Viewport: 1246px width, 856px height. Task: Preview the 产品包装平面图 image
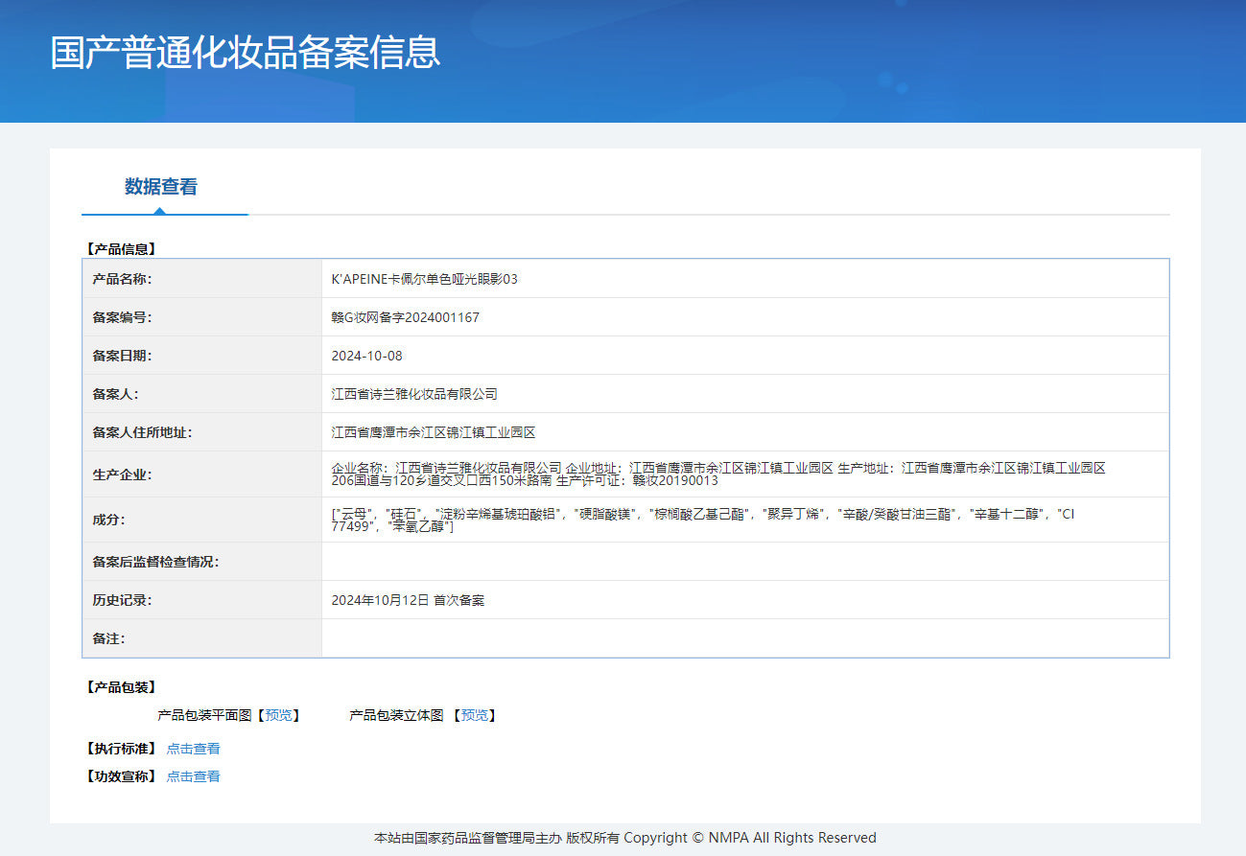(x=278, y=715)
